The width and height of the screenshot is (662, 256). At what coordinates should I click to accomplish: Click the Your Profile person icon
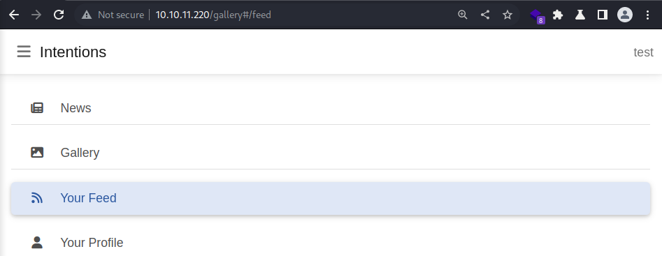[37, 243]
